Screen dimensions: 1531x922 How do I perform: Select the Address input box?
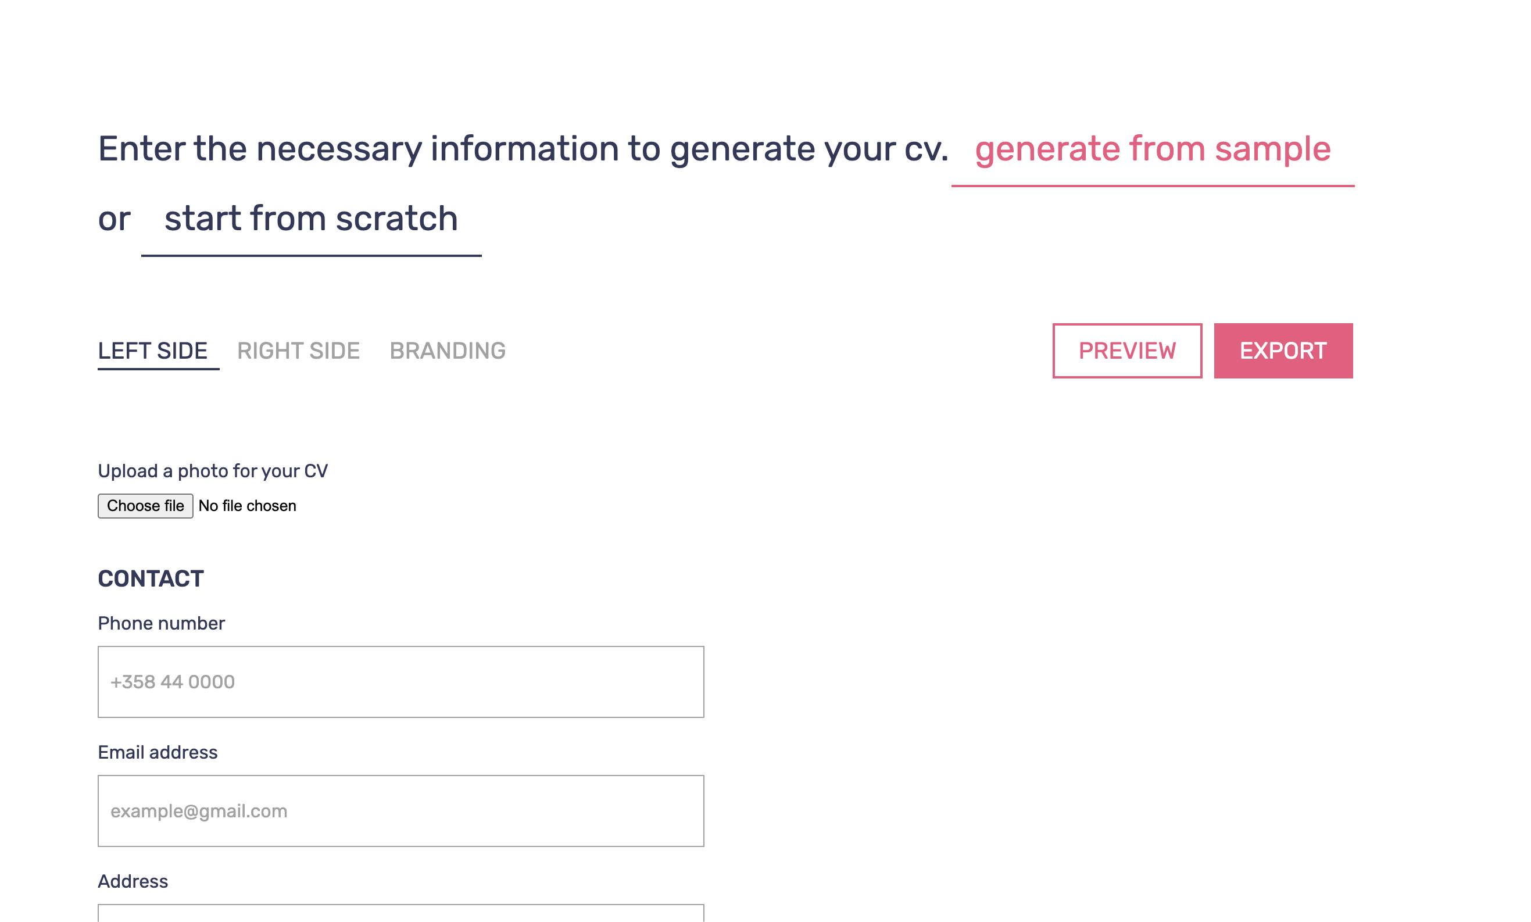click(x=400, y=913)
